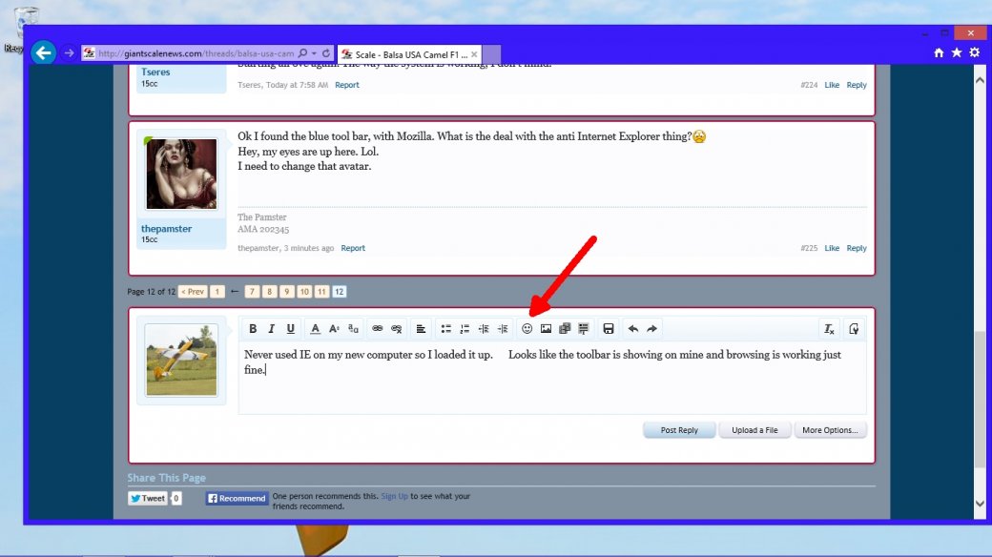Click the outdent icon
Image resolution: width=992 pixels, height=557 pixels.
coord(484,328)
